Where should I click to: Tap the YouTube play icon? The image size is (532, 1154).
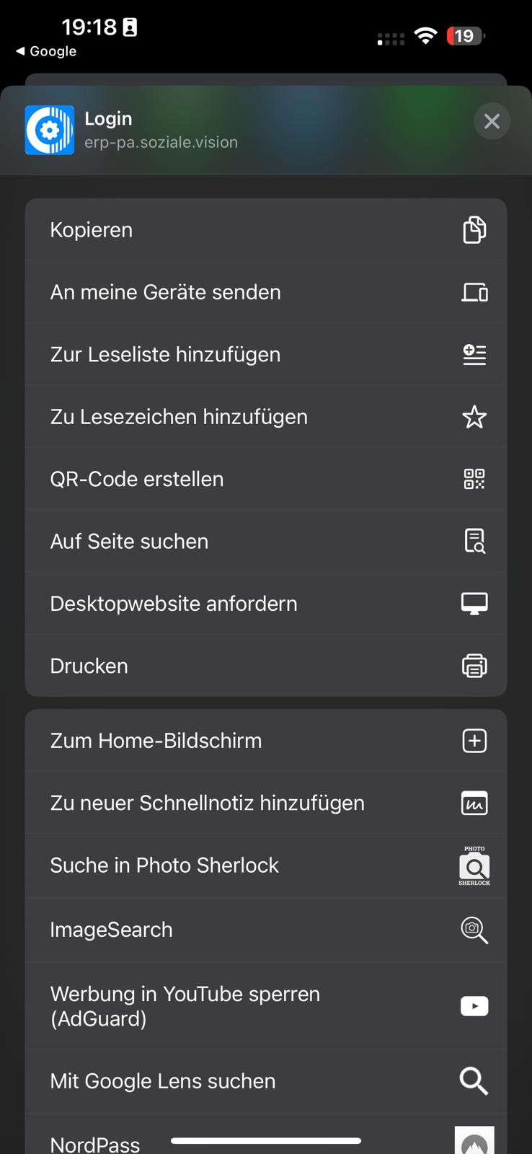(474, 1006)
